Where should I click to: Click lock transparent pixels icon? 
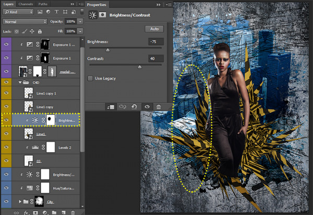pyautogui.click(x=17, y=31)
